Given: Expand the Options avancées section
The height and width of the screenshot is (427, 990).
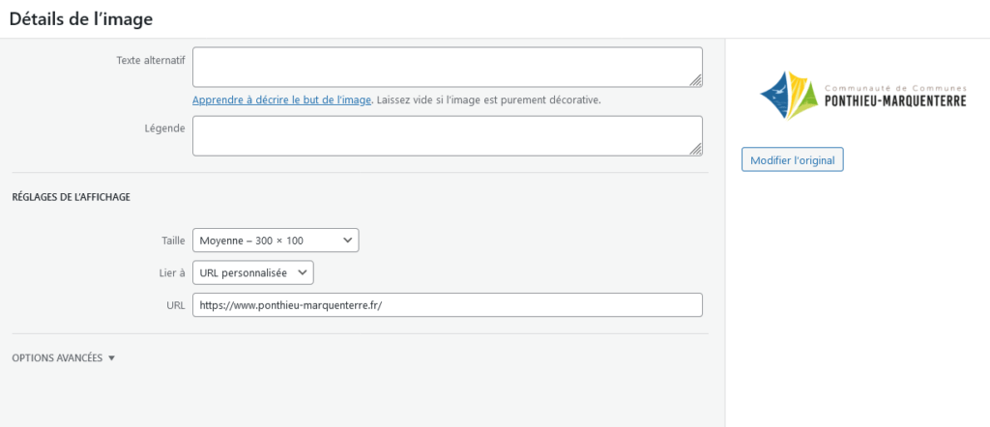Looking at the screenshot, I should 63,357.
